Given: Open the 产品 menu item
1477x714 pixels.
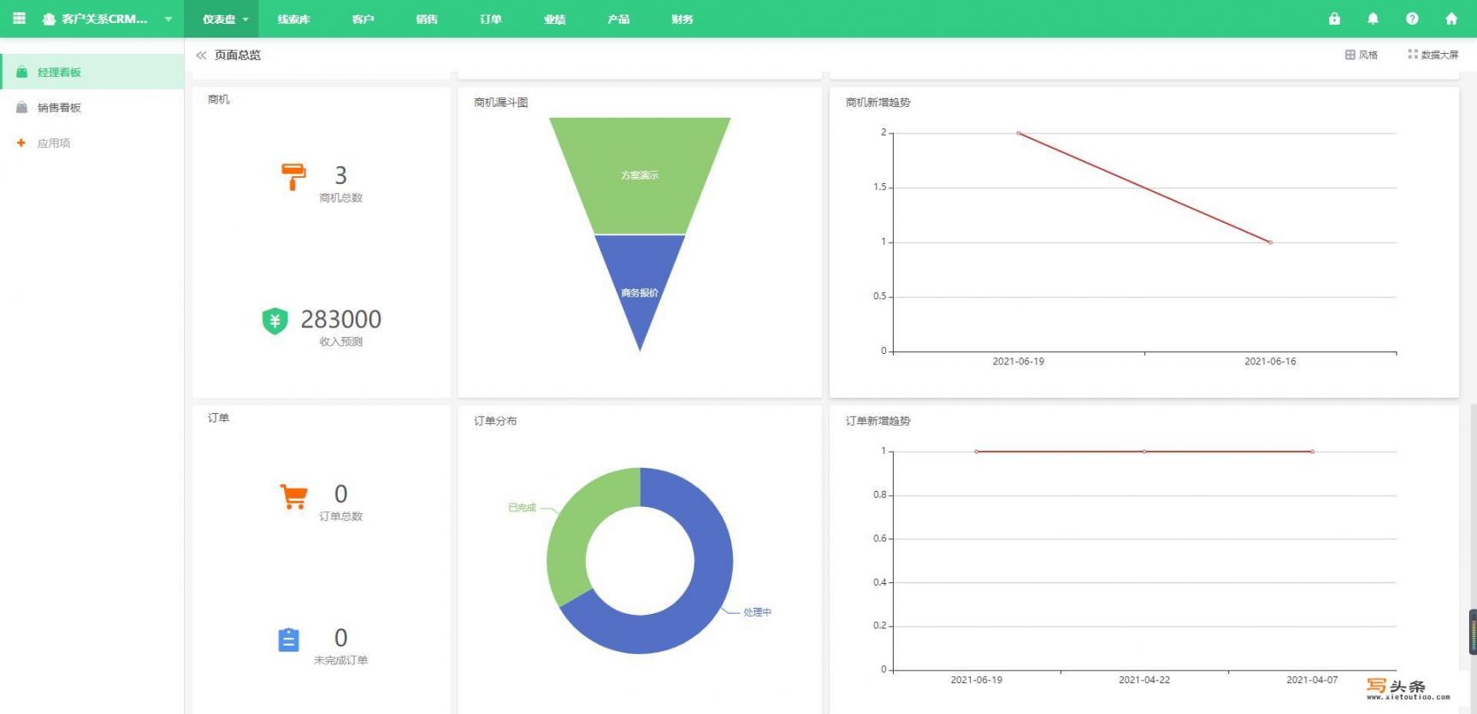Looking at the screenshot, I should (x=618, y=19).
